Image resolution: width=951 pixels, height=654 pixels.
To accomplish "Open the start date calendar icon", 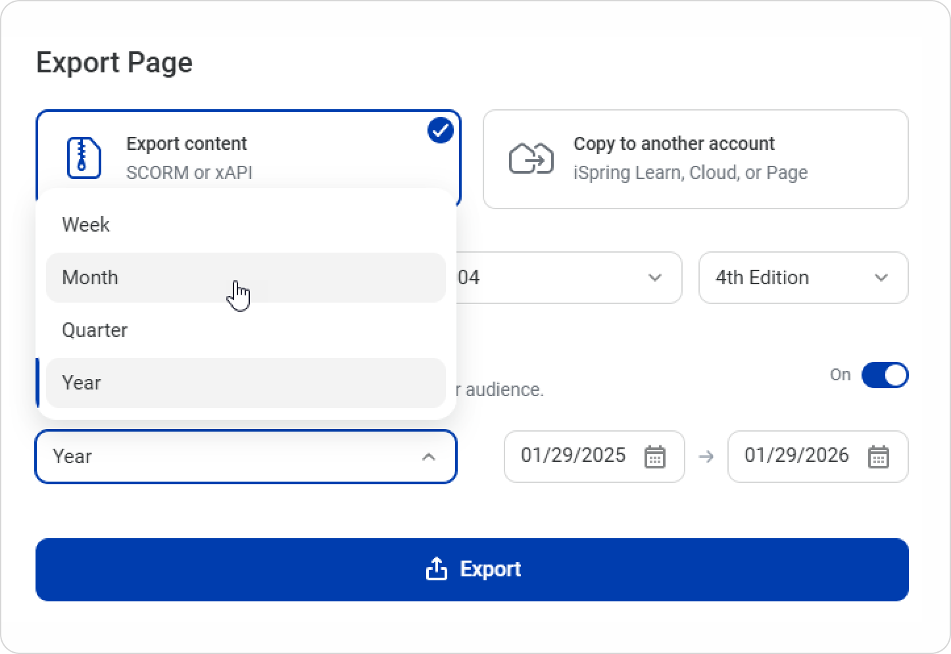I will (654, 457).
